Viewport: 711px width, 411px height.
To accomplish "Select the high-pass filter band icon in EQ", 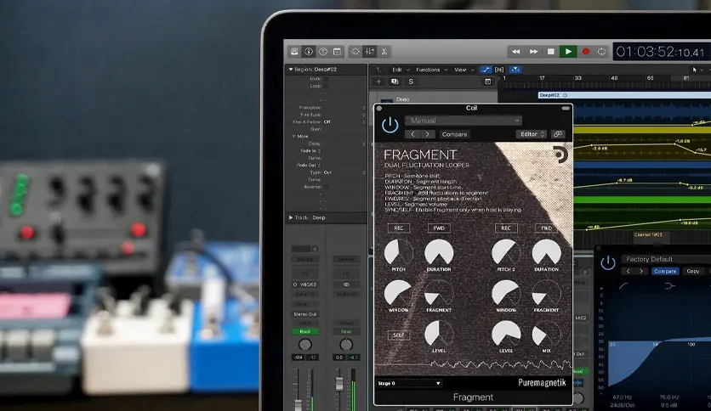I will 624,285.
